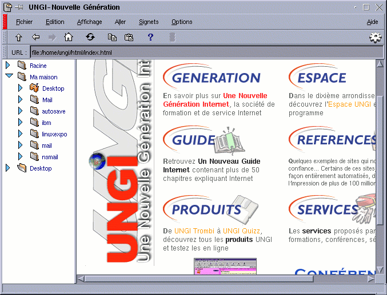Open the Affichage menu
387x295 pixels.
(x=89, y=22)
